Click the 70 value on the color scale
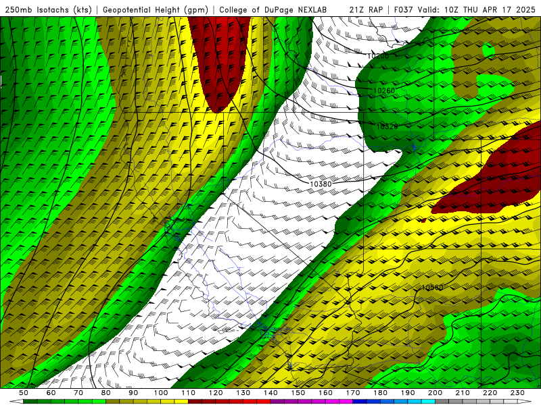Image resolution: width=541 pixels, height=405 pixels. point(78,393)
